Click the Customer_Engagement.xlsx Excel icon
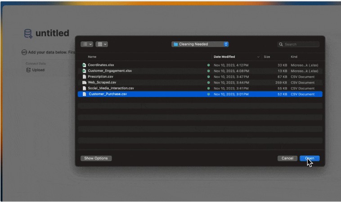The image size is (341, 202). [x=84, y=71]
